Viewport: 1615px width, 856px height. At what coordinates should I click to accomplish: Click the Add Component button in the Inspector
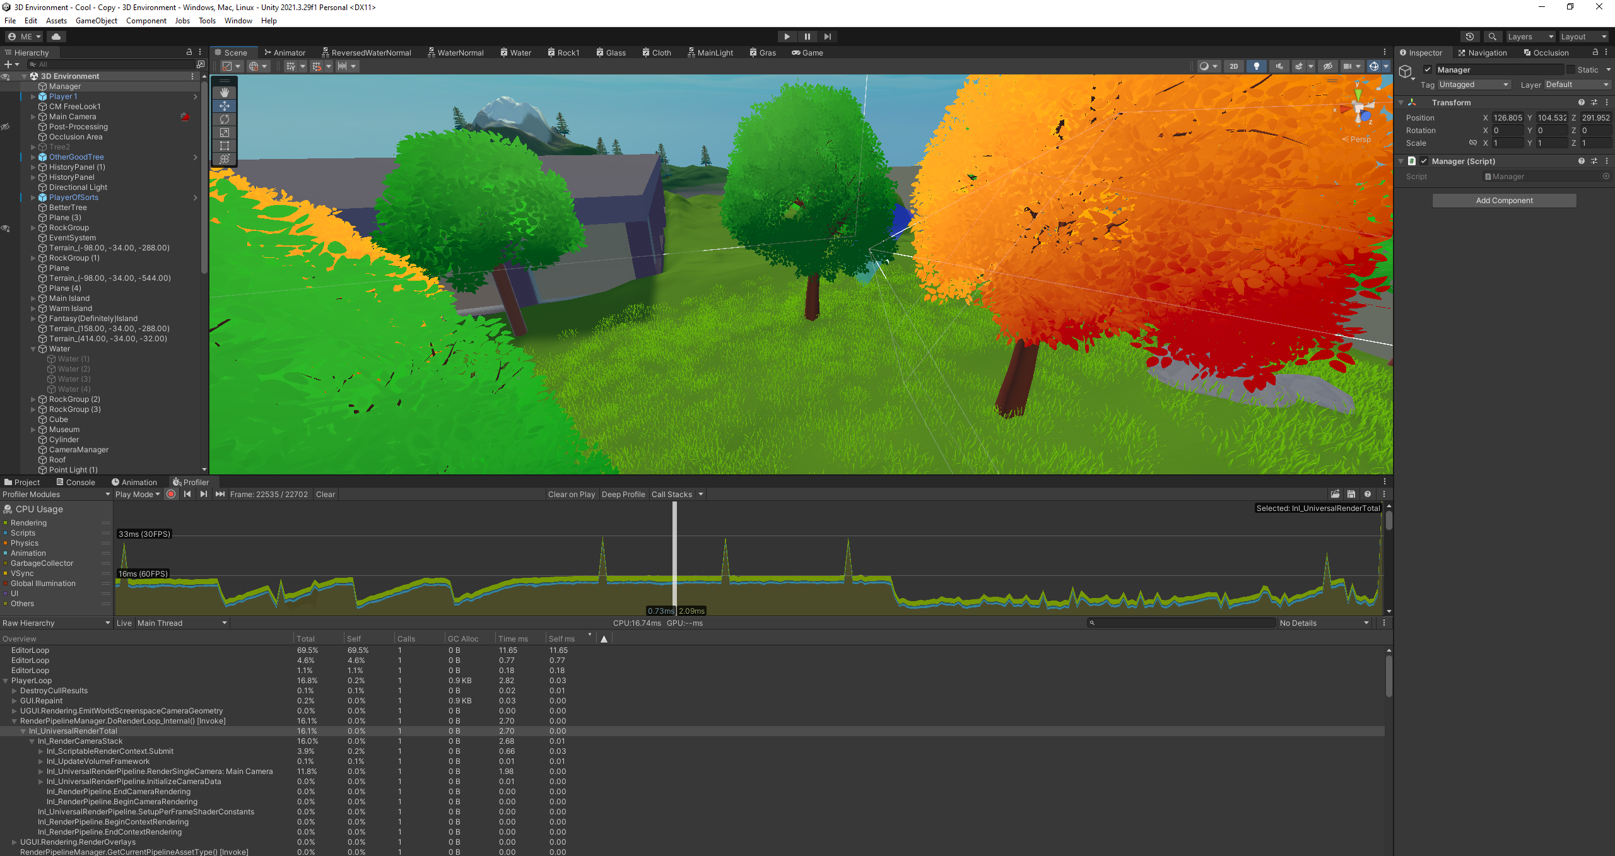1504,200
